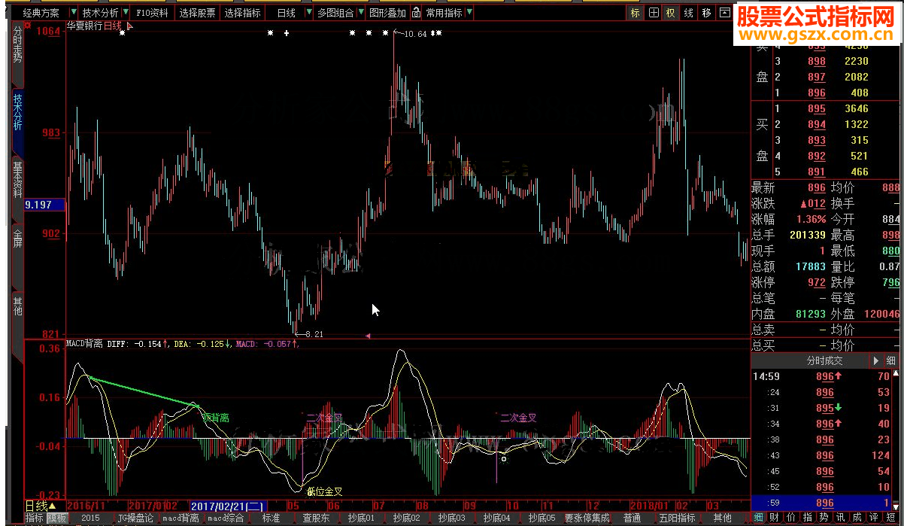
Task: Select the 2015 indicator tab
Action: tap(90, 518)
